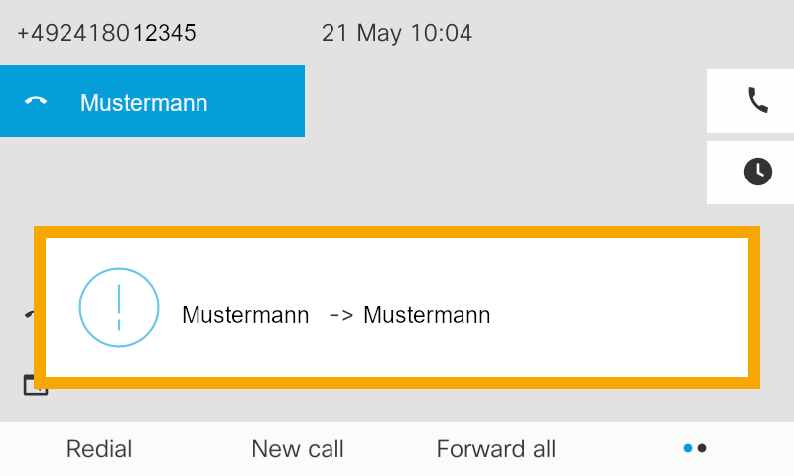Start a call with New call
This screenshot has height=476, width=794.
click(298, 449)
